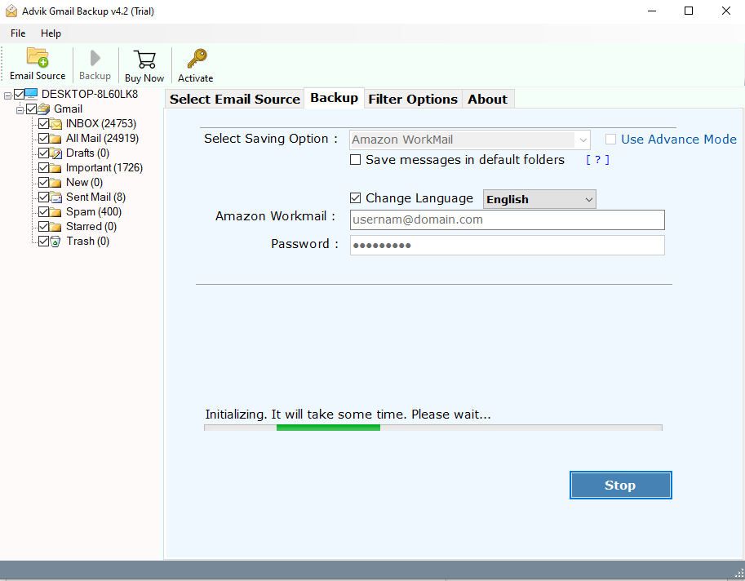The height and width of the screenshot is (581, 745).
Task: Uncheck the Trash (0) checkbox
Action: click(44, 242)
